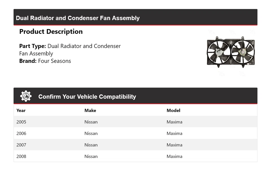Click the gear icon in compatibility header
Image resolution: width=271 pixels, height=171 pixels.
[26, 96]
